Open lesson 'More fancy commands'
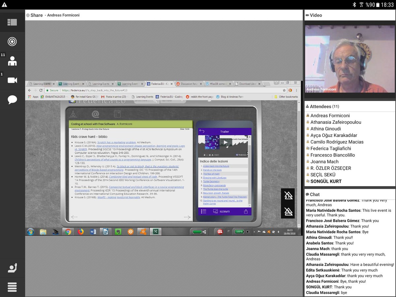396x297 pixels. (x=214, y=185)
